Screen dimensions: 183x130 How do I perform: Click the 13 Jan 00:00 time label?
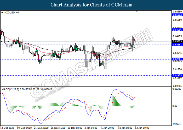point(142,128)
